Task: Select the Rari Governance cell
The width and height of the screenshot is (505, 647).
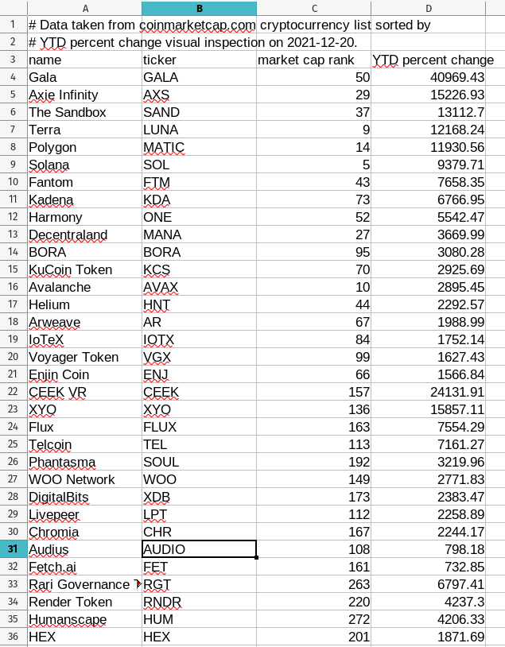Action: pyautogui.click(x=84, y=584)
